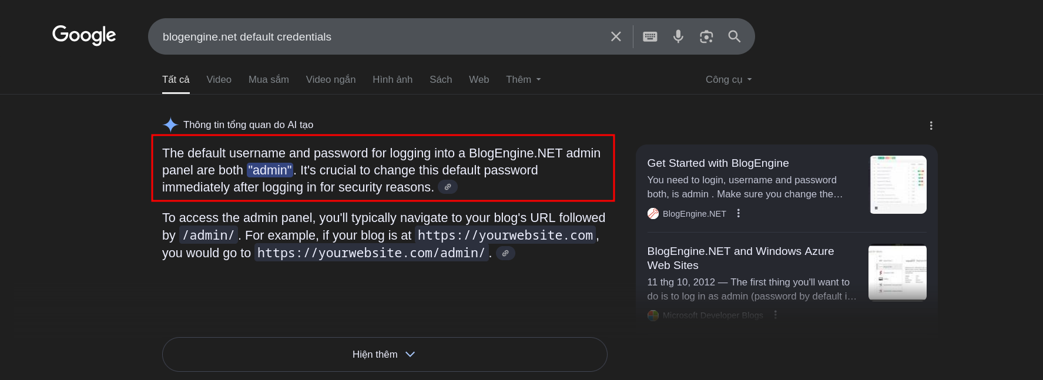Image resolution: width=1043 pixels, height=380 pixels.
Task: Open Google Lens image search
Action: (x=706, y=36)
